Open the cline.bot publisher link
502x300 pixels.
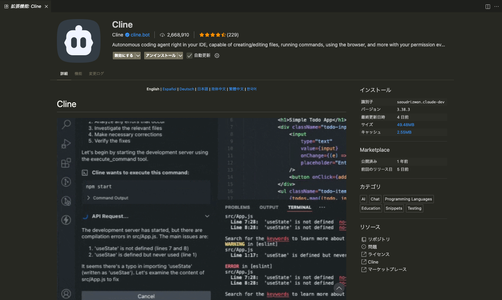click(x=140, y=35)
